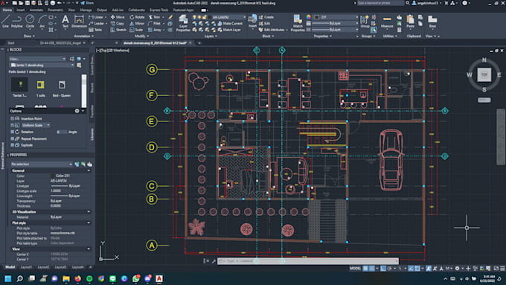Activate the Dimension tool
The height and width of the screenshot is (285, 506).
click(x=79, y=21)
